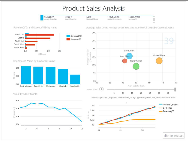The width and height of the screenshot is (188, 141).
Task: Click the Graph It bar
Action: [63, 77]
